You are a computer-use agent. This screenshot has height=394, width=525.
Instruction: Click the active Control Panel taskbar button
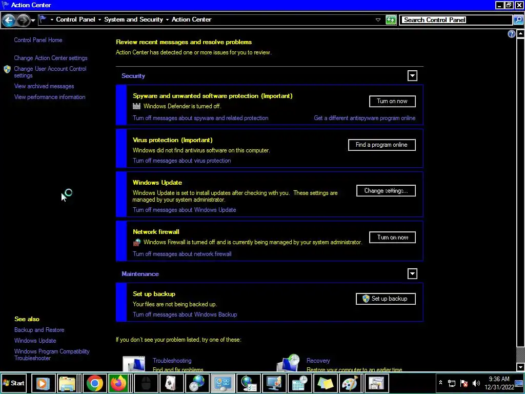tap(223, 383)
